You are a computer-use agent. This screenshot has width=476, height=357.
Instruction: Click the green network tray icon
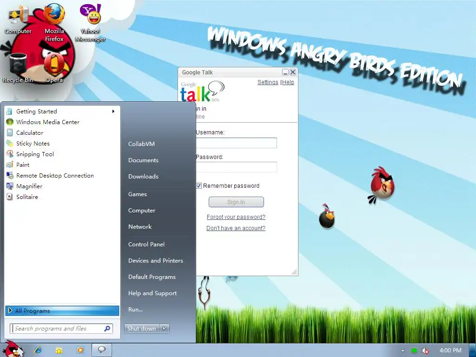414,350
